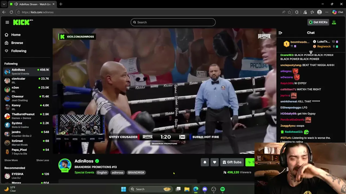Click the AdinRoss channel name

pos(84,161)
